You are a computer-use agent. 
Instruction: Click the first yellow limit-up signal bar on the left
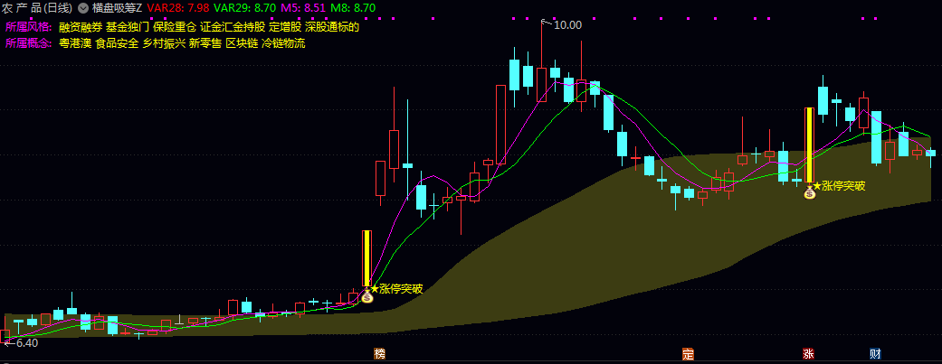click(367, 258)
